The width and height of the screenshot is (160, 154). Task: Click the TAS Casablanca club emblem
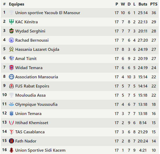tap(11, 132)
